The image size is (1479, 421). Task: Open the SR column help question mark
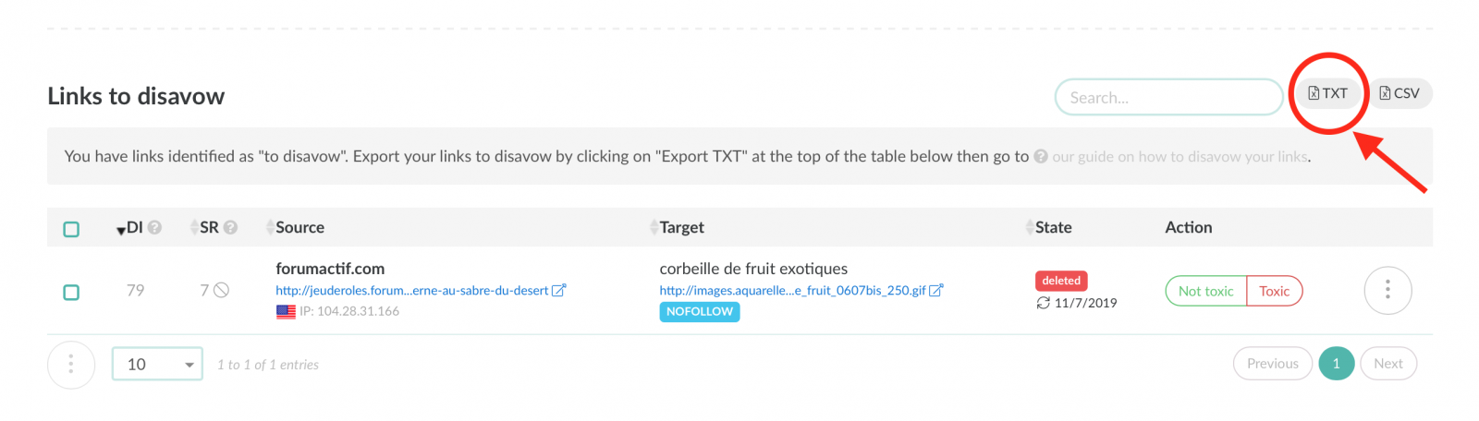coord(231,227)
